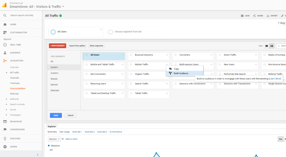Select Day chart granularity button
Viewport: 286px width, 157px height.
click(280, 139)
